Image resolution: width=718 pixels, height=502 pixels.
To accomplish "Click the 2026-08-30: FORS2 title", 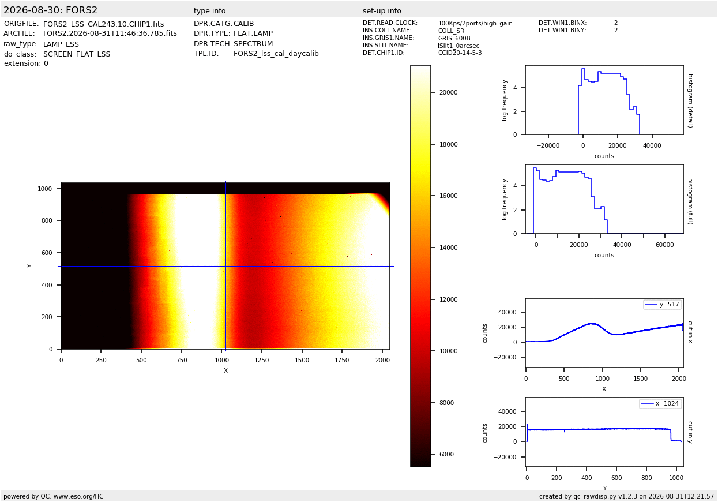I will point(51,10).
